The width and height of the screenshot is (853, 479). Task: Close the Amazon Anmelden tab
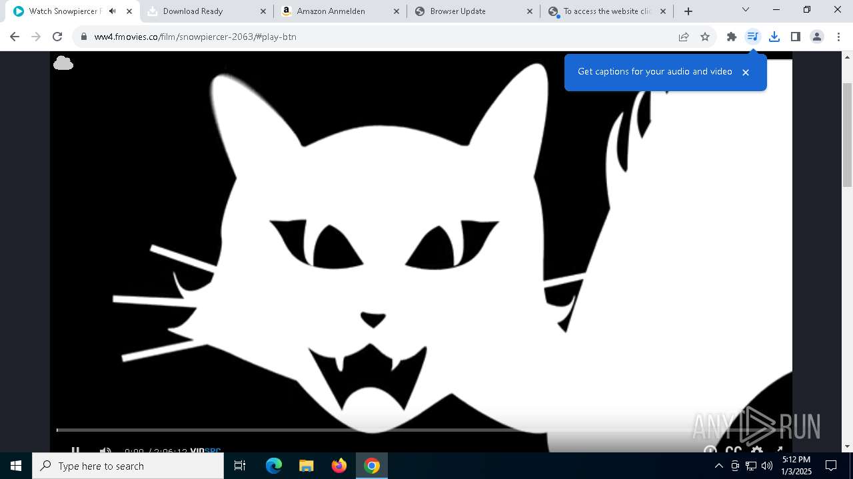pos(396,11)
